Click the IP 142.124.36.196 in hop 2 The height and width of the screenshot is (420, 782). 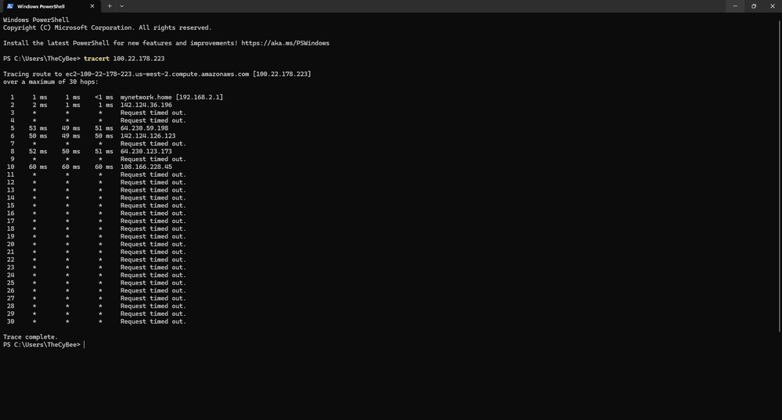tap(146, 105)
